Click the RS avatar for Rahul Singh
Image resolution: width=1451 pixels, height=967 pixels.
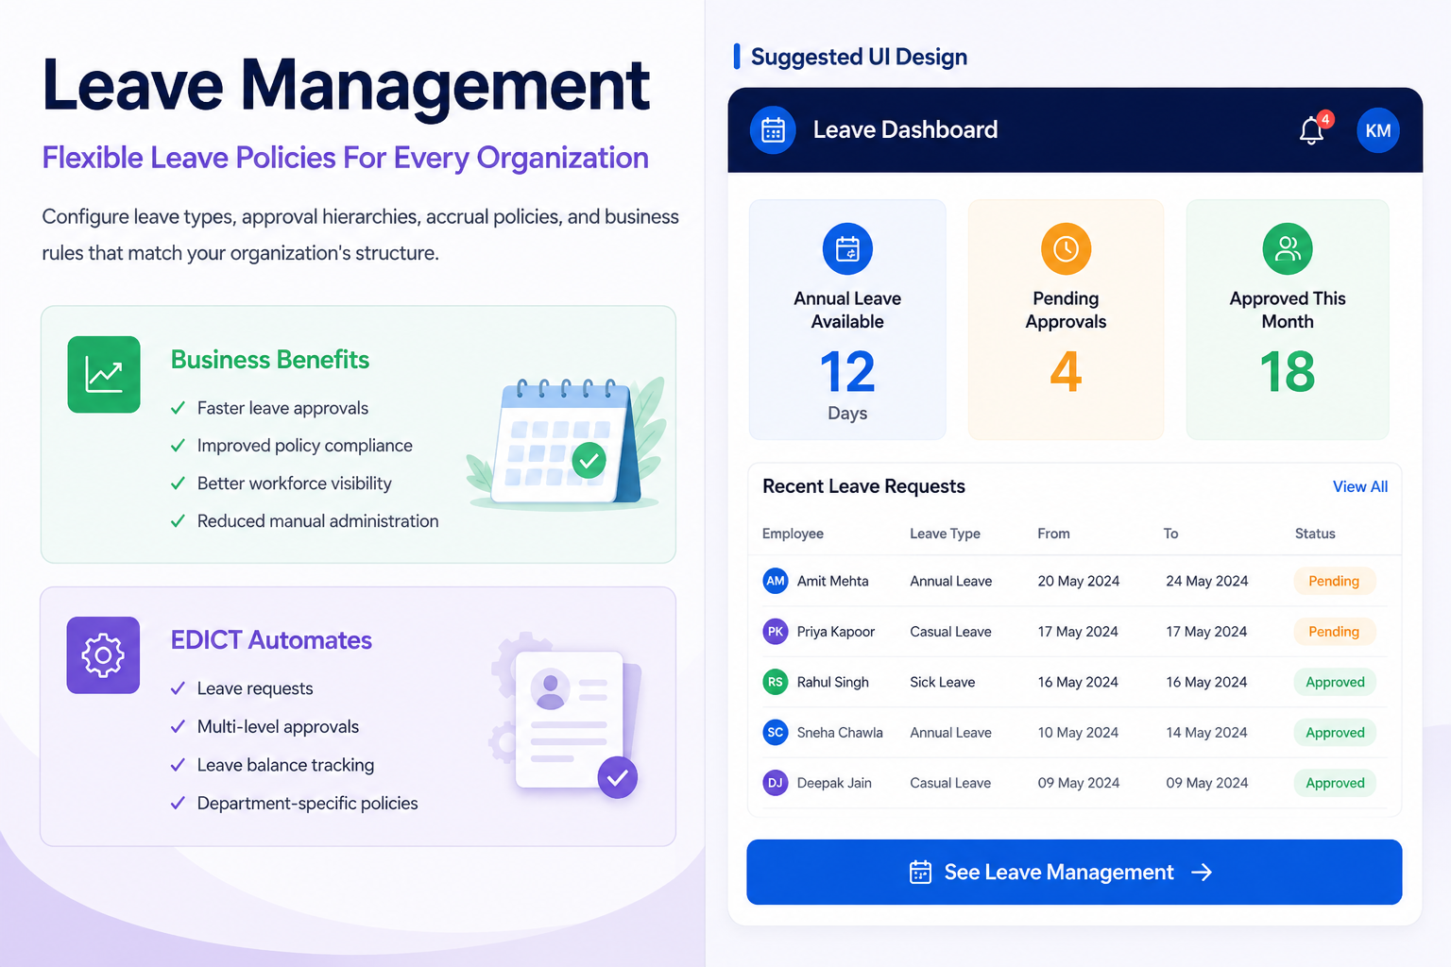tap(776, 682)
